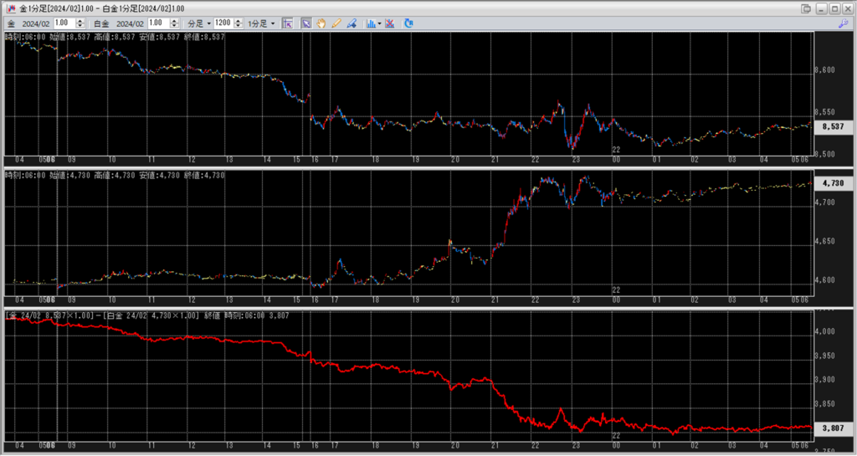The height and width of the screenshot is (456, 857).
Task: Select the arrow cursor tool
Action: pos(306,23)
